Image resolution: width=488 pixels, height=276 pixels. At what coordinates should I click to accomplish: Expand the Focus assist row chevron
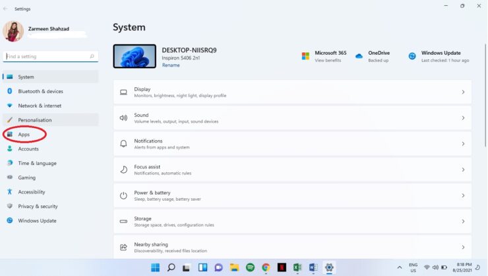463,170
